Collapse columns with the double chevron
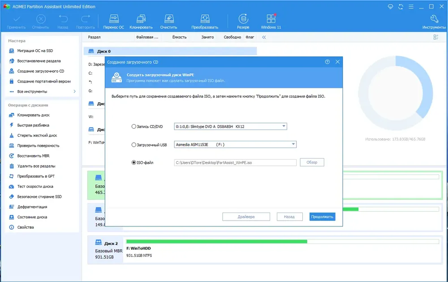 264,37
